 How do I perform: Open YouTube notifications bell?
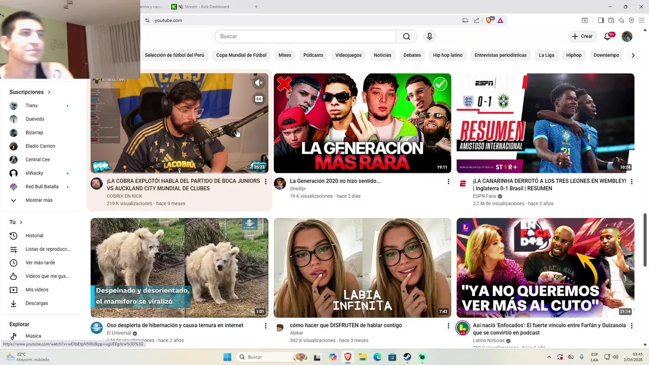click(608, 36)
